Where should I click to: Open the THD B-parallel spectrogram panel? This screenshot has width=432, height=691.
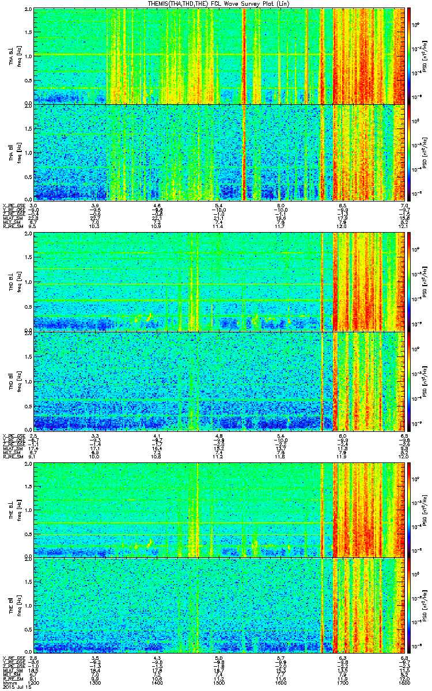pos(219,381)
